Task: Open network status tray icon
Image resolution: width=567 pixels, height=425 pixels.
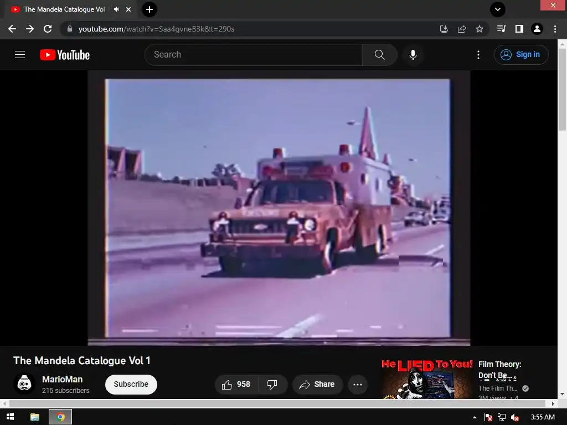Action: tap(502, 417)
